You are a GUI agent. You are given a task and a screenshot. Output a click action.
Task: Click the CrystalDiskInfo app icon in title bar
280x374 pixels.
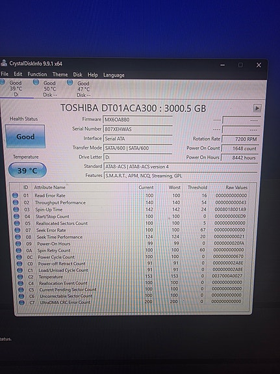pyautogui.click(x=4, y=64)
